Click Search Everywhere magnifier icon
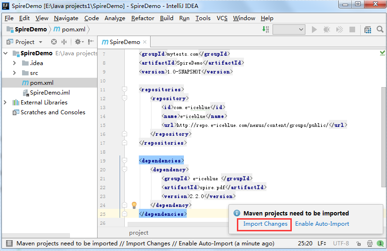387x251 pixels. (x=380, y=30)
